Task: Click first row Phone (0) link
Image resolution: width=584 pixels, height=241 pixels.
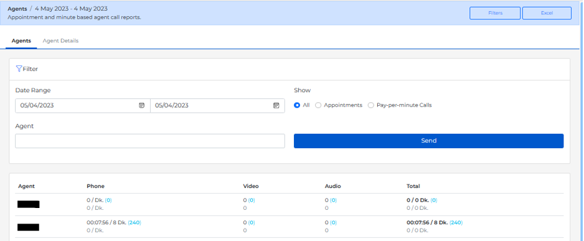Action: (108, 200)
